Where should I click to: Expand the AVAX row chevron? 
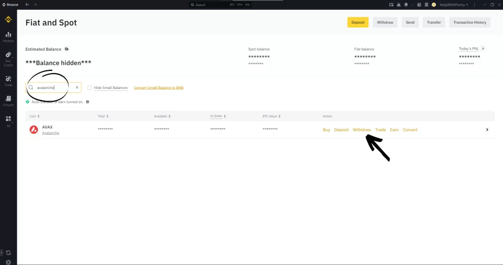pos(487,130)
